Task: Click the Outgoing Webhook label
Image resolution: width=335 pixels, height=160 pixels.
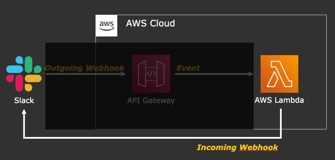Action: pyautogui.click(x=85, y=68)
